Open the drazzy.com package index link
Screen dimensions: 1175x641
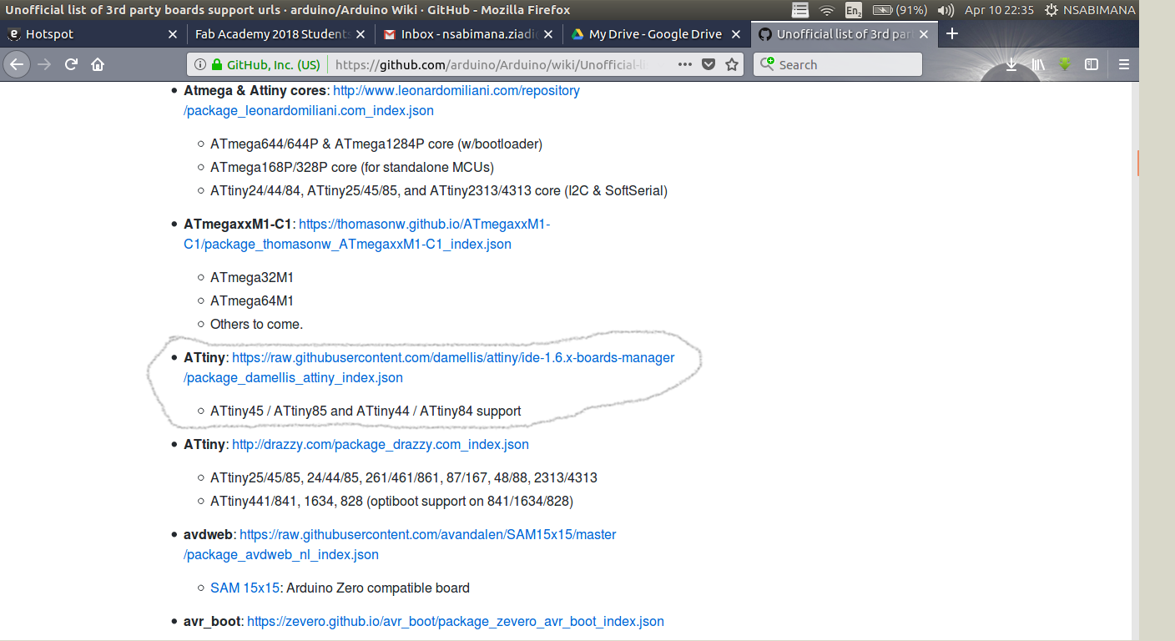(380, 444)
